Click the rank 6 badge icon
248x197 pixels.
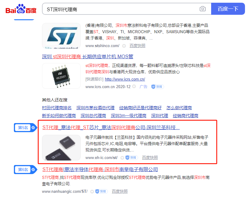(33, 170)
